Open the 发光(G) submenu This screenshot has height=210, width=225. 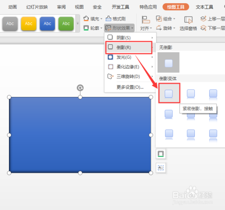(x=130, y=57)
